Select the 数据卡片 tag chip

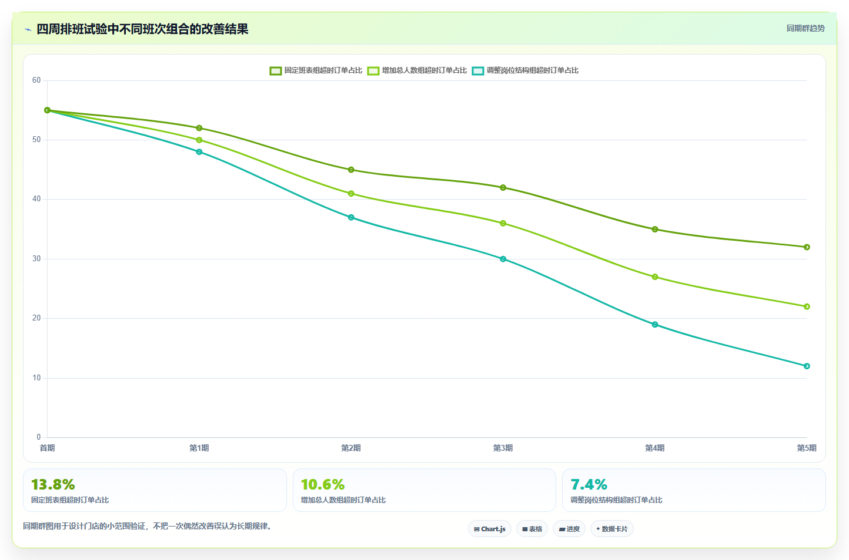(612, 529)
